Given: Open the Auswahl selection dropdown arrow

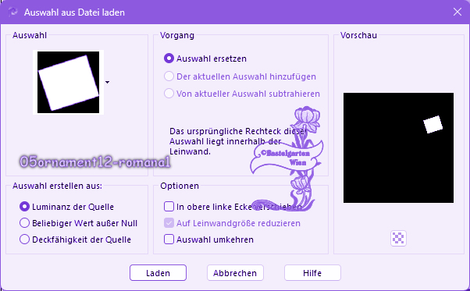Looking at the screenshot, I should click(x=107, y=82).
